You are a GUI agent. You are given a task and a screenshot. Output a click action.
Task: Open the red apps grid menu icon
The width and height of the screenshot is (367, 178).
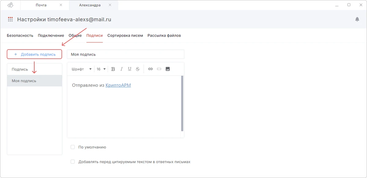[x=10, y=19]
